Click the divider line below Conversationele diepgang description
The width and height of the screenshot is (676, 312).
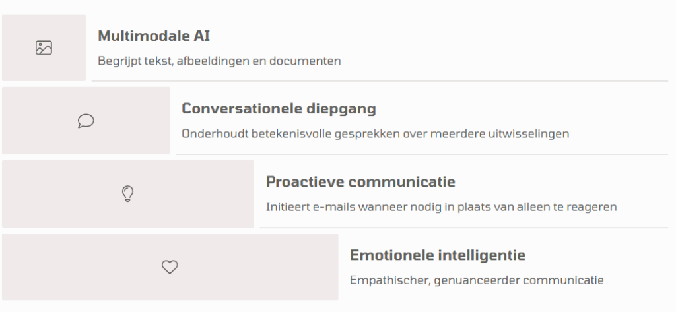422,154
